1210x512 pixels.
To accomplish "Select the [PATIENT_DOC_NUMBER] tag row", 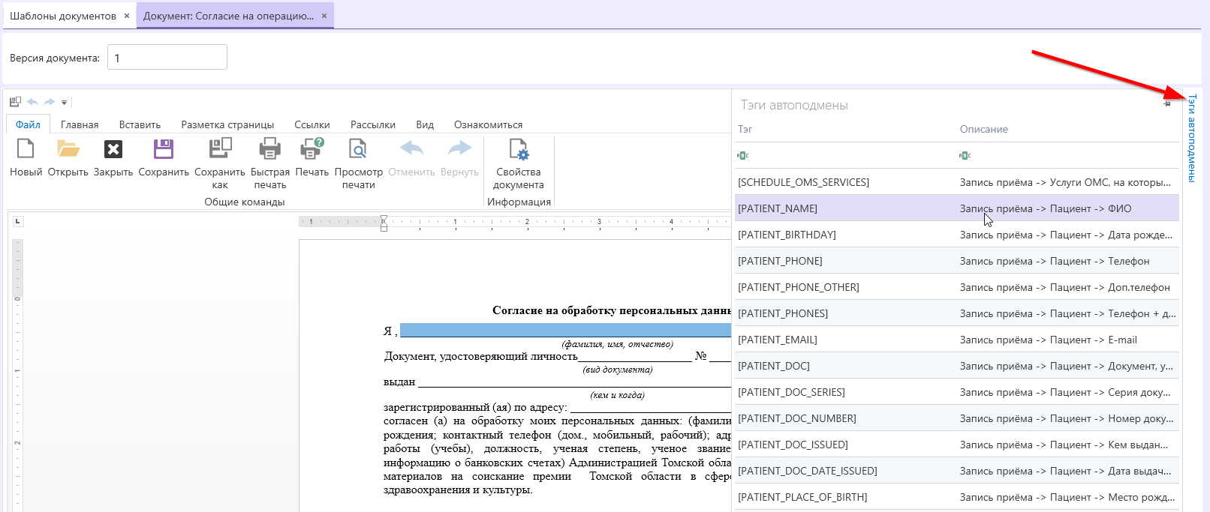I will click(x=957, y=418).
